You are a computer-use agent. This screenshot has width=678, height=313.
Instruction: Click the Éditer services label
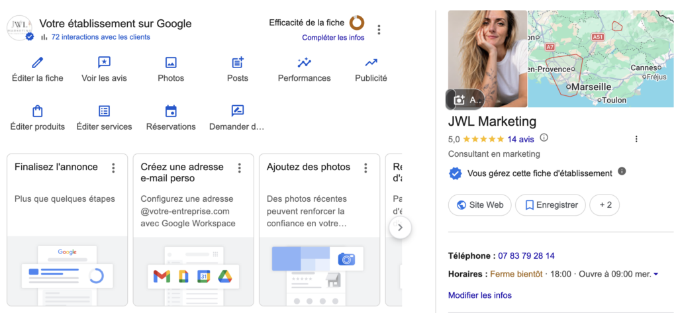click(104, 126)
